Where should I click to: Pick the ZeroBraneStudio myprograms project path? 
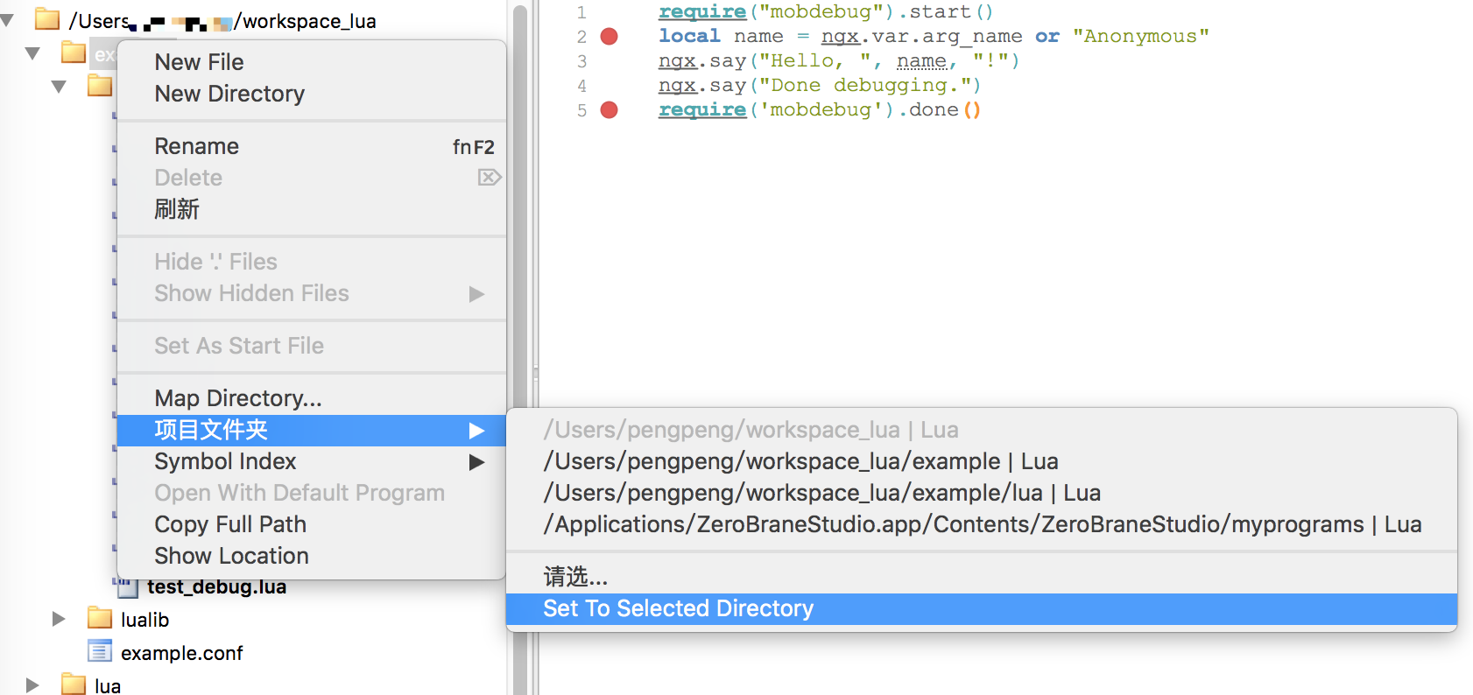(x=982, y=524)
